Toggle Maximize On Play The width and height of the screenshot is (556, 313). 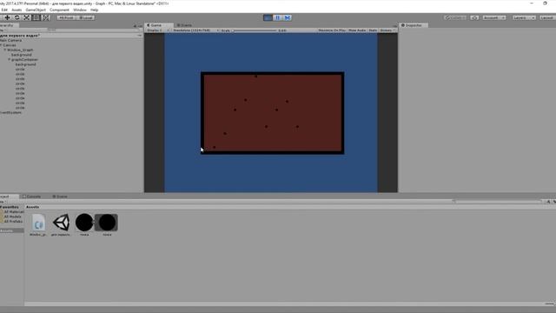coord(332,30)
